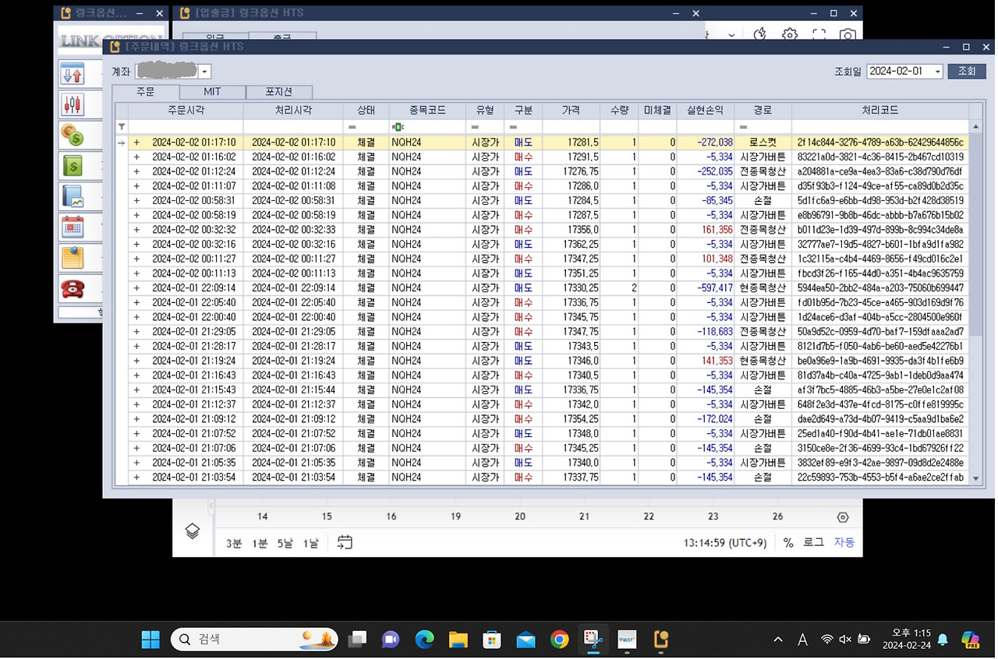Open the up/down arrows order icon in sidebar
Screen dimensions: 998x659
pyautogui.click(x=73, y=75)
